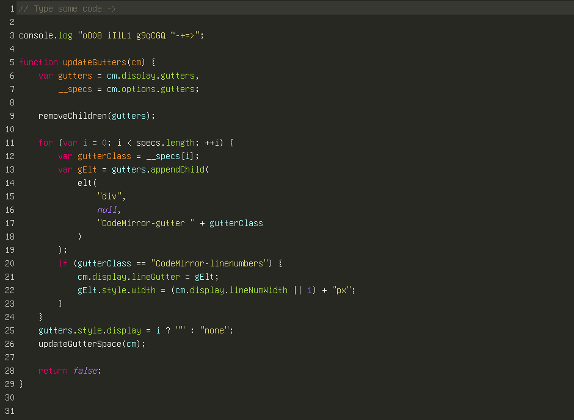Click "elt(" on line 14
This screenshot has width=574, height=420.
[x=87, y=183]
